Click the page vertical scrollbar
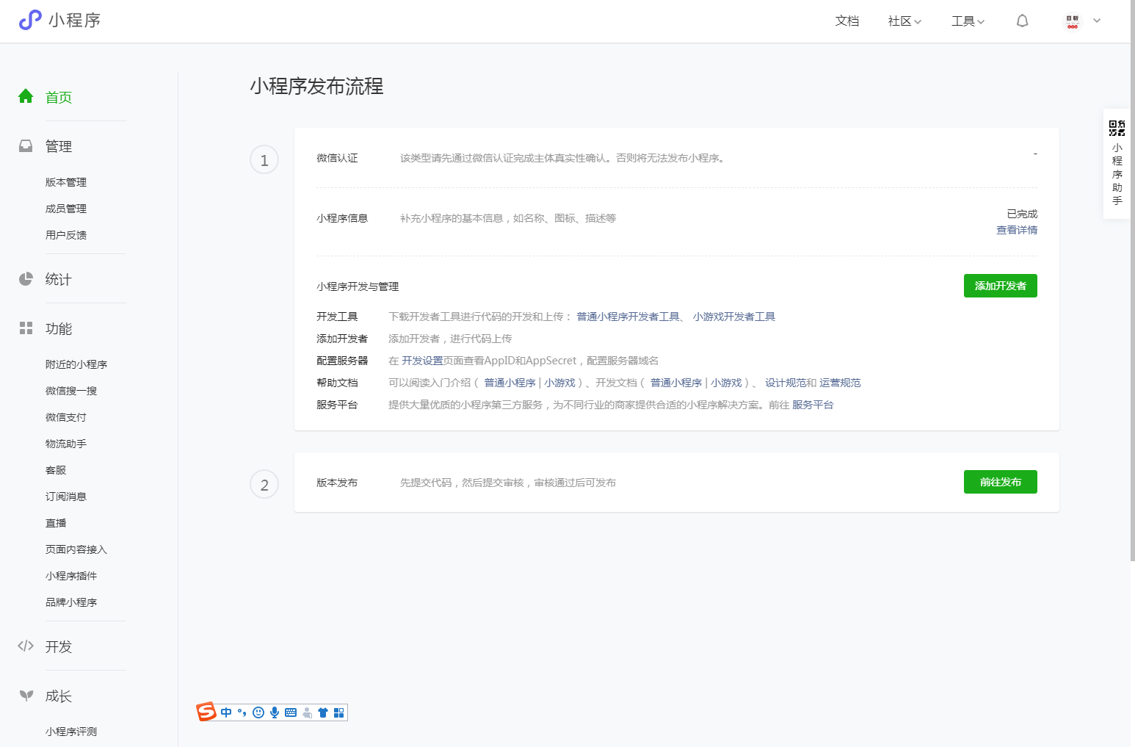The image size is (1135, 747). (1133, 281)
